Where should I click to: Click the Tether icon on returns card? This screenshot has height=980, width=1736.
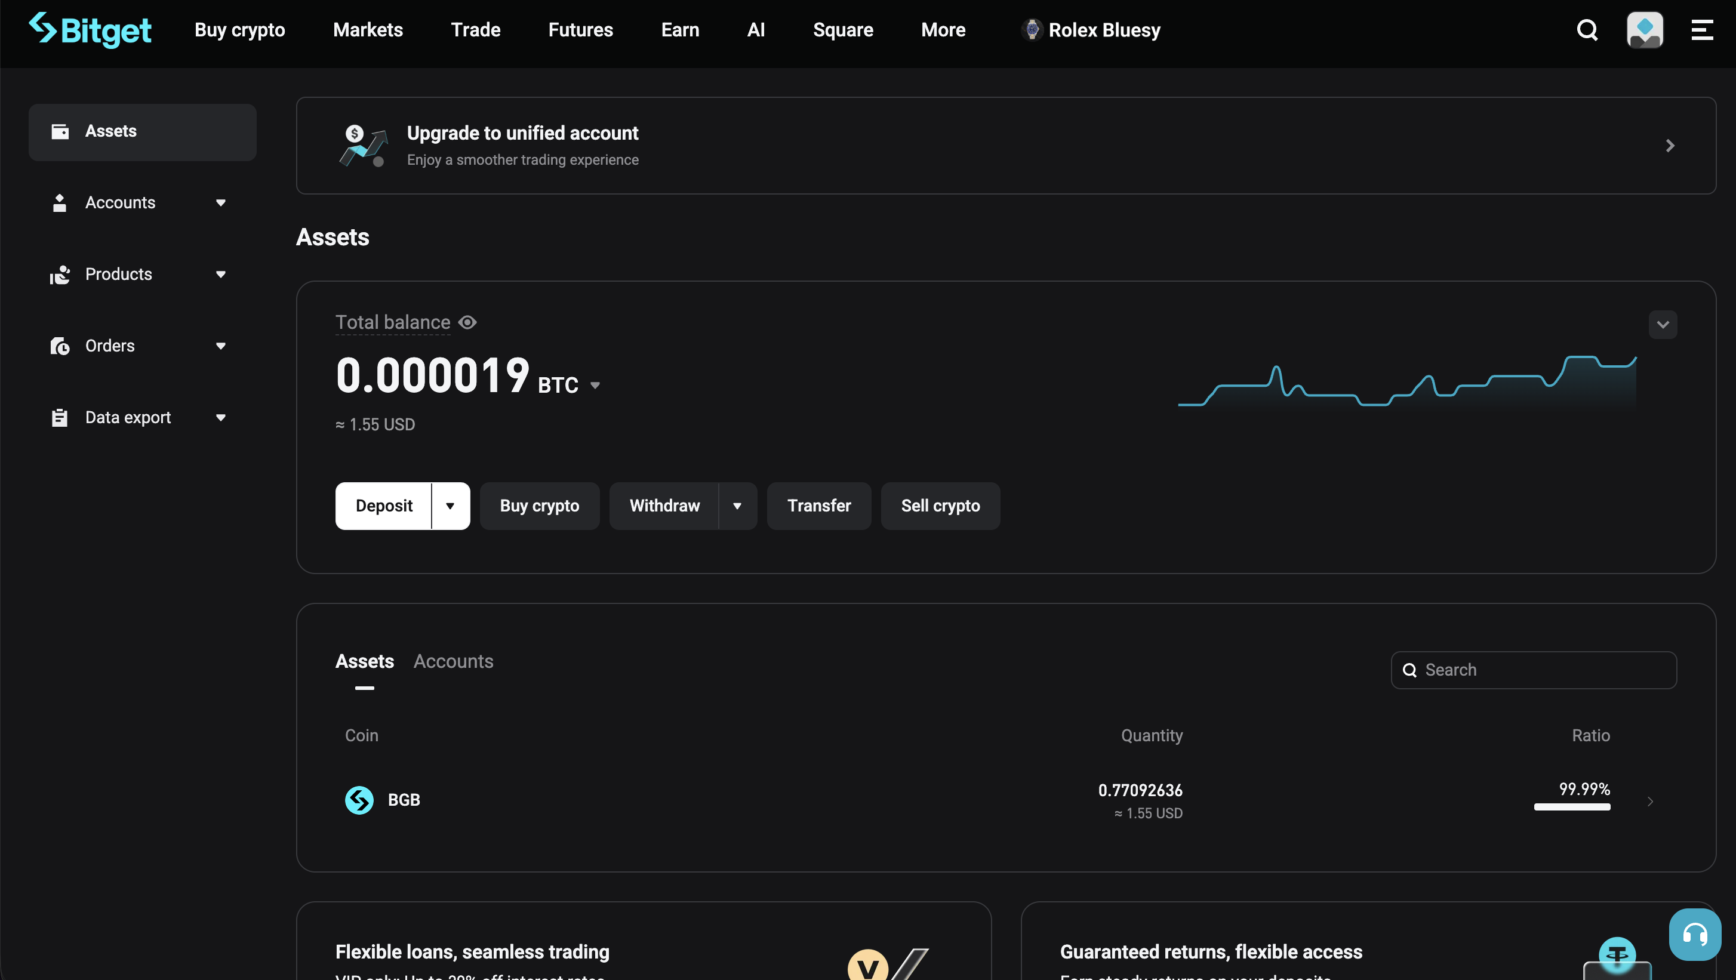point(1617,955)
